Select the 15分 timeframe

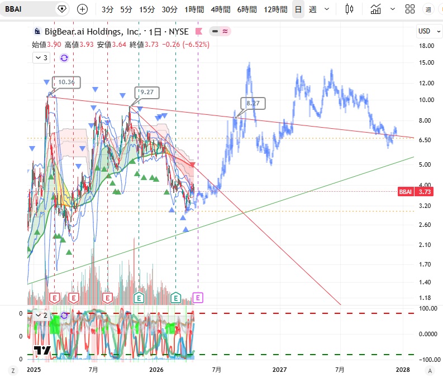click(x=147, y=9)
